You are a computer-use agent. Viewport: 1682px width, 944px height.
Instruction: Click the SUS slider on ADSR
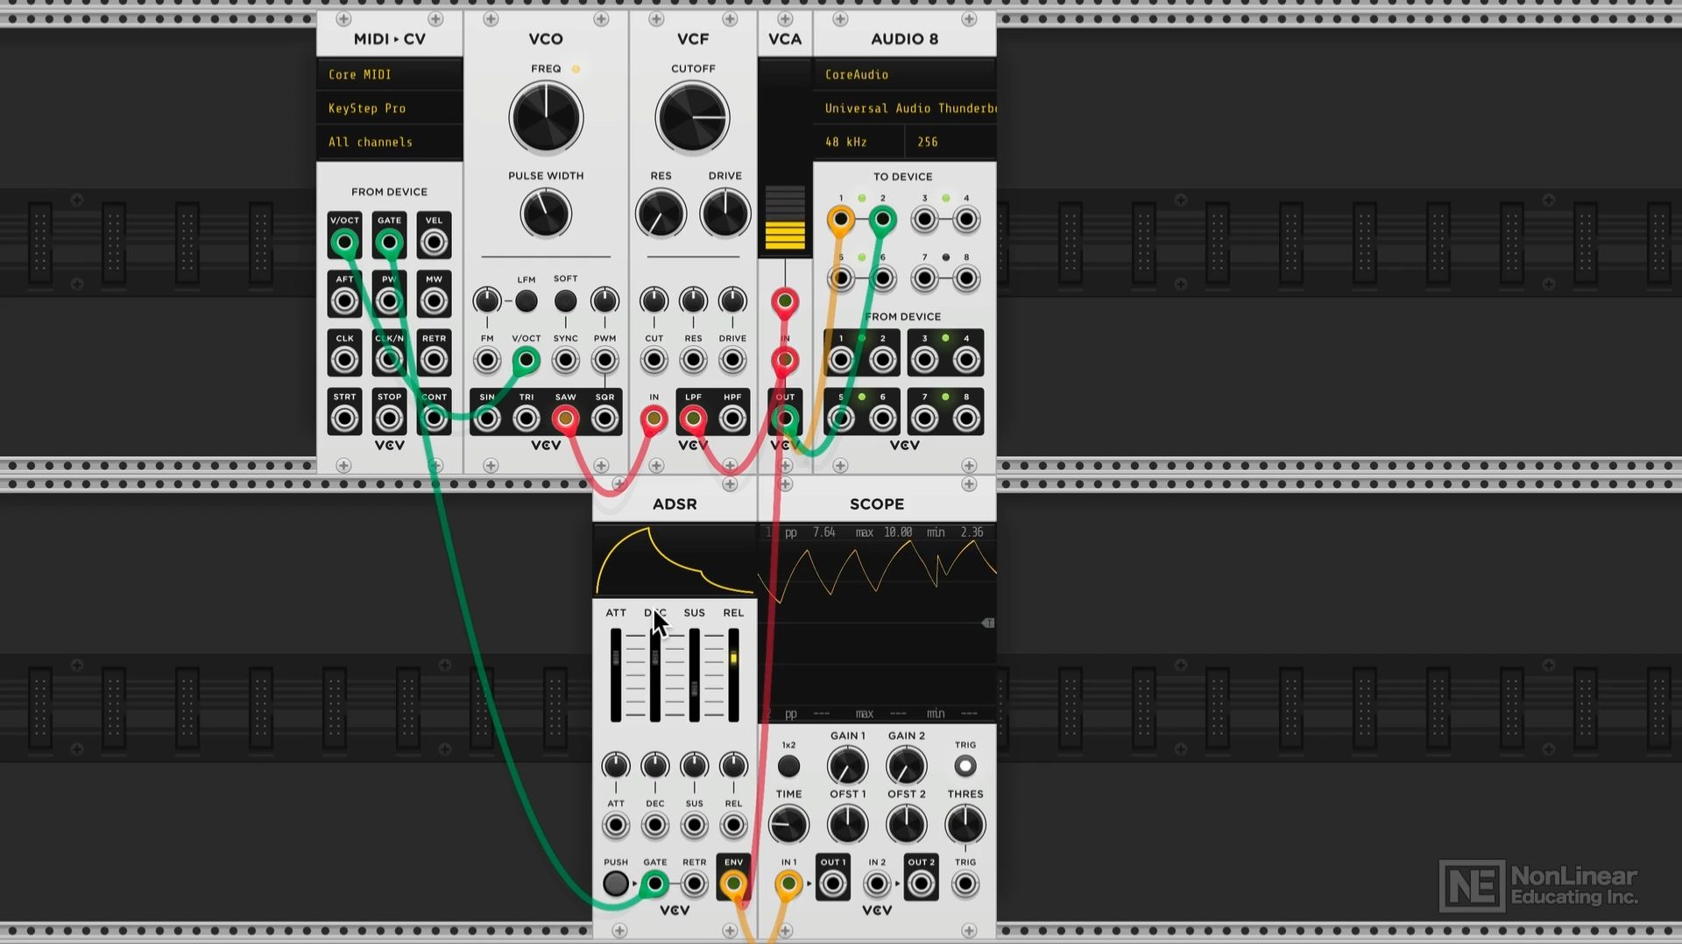[695, 674]
